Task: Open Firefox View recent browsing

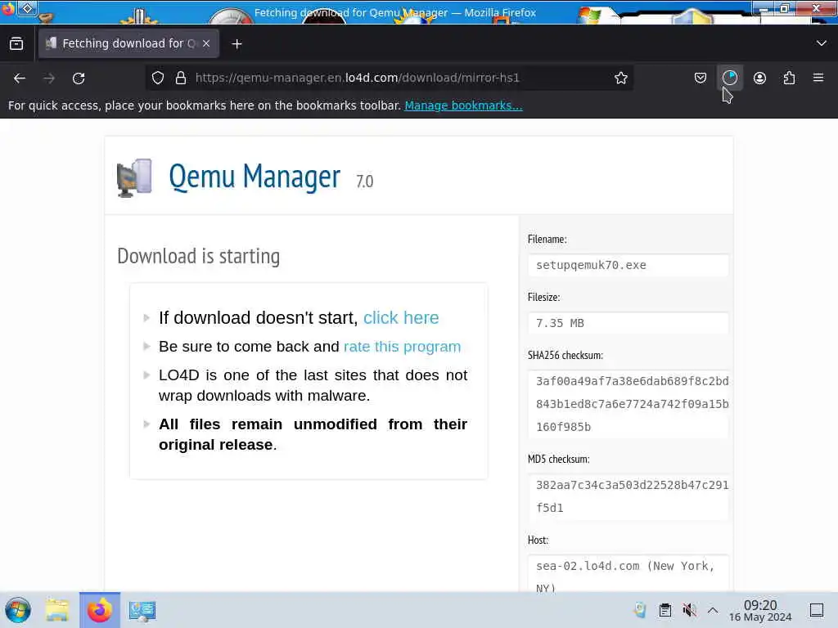Action: (16, 44)
